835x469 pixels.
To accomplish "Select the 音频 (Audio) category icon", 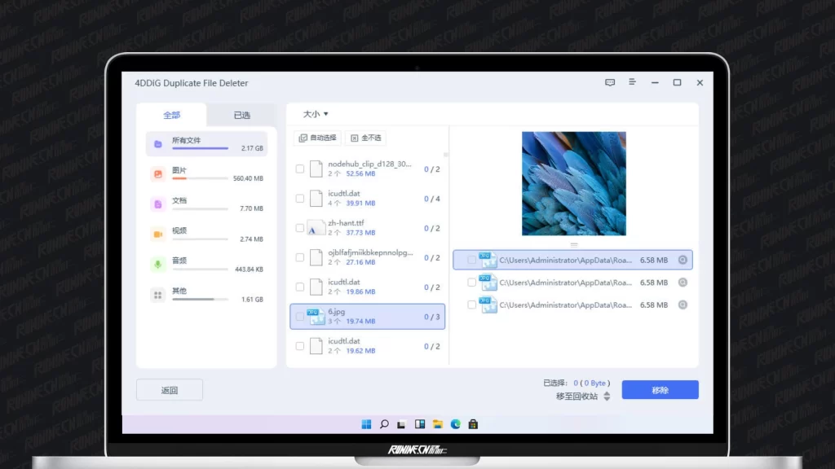I will tap(157, 265).
